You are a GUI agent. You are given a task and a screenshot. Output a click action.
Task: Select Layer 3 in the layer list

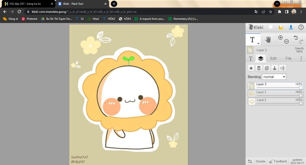click(276, 86)
